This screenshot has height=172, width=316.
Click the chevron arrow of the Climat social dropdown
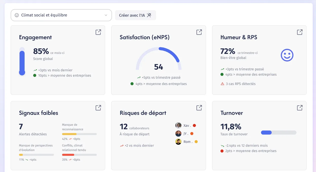point(106,15)
